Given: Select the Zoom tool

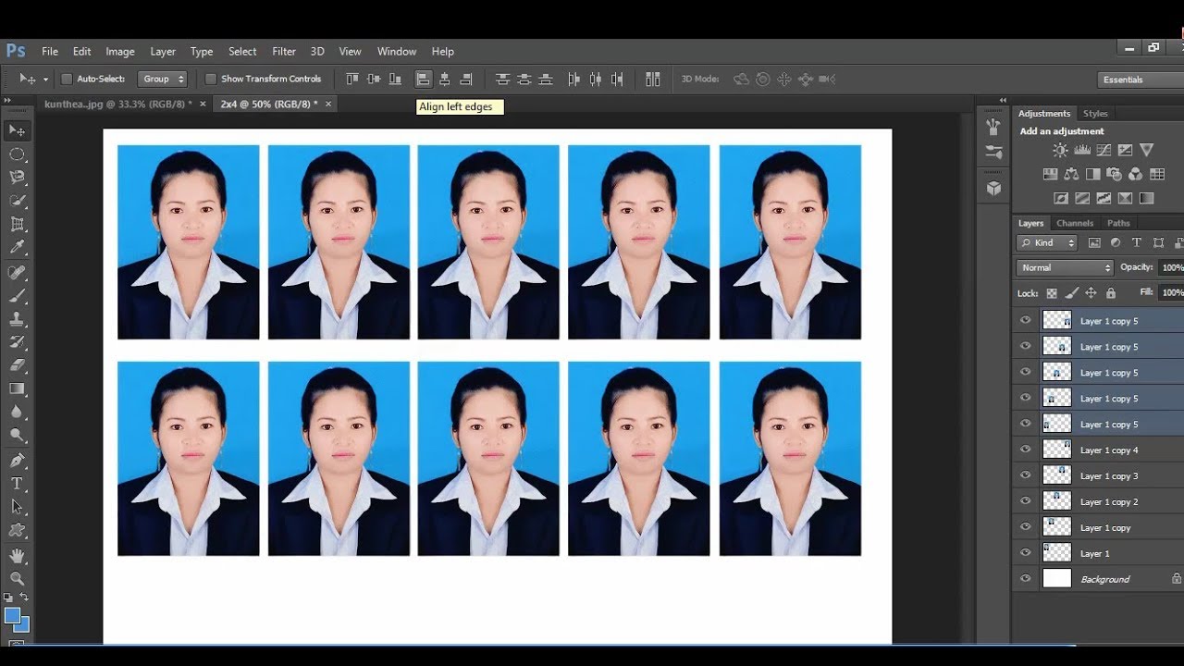Looking at the screenshot, I should [17, 578].
